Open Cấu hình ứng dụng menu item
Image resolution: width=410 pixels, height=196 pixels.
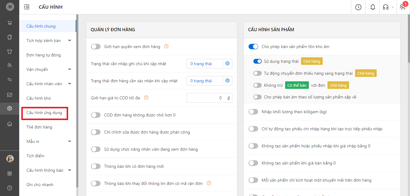pos(44,113)
